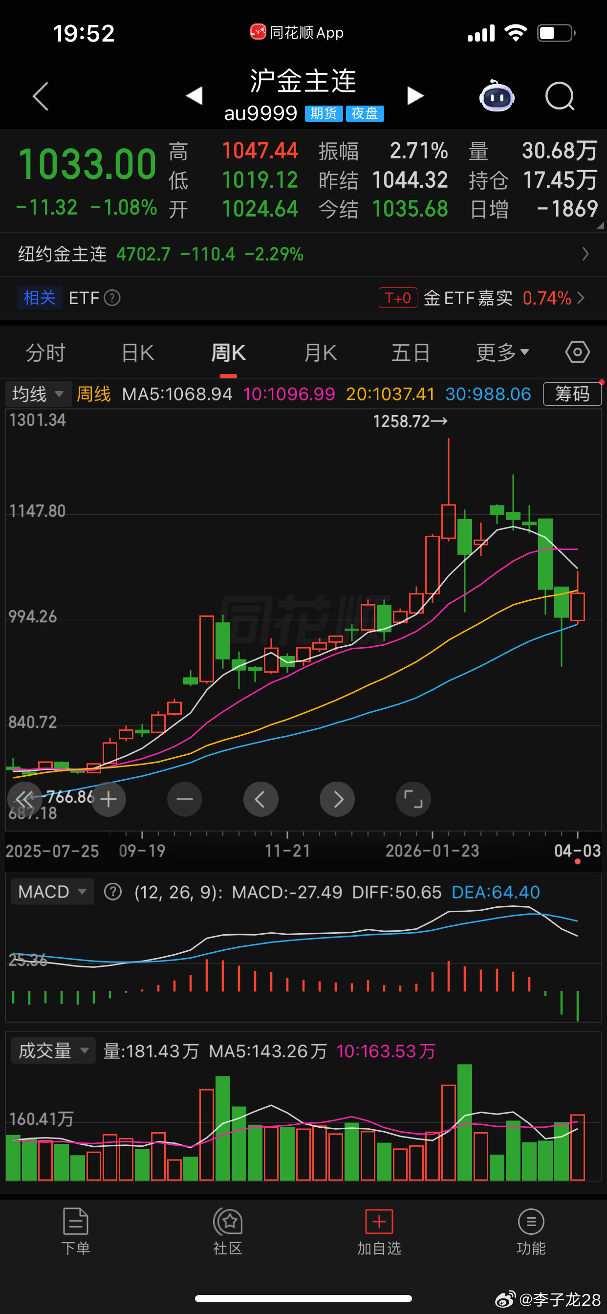Select the tallest green volume bar

click(x=465, y=1122)
